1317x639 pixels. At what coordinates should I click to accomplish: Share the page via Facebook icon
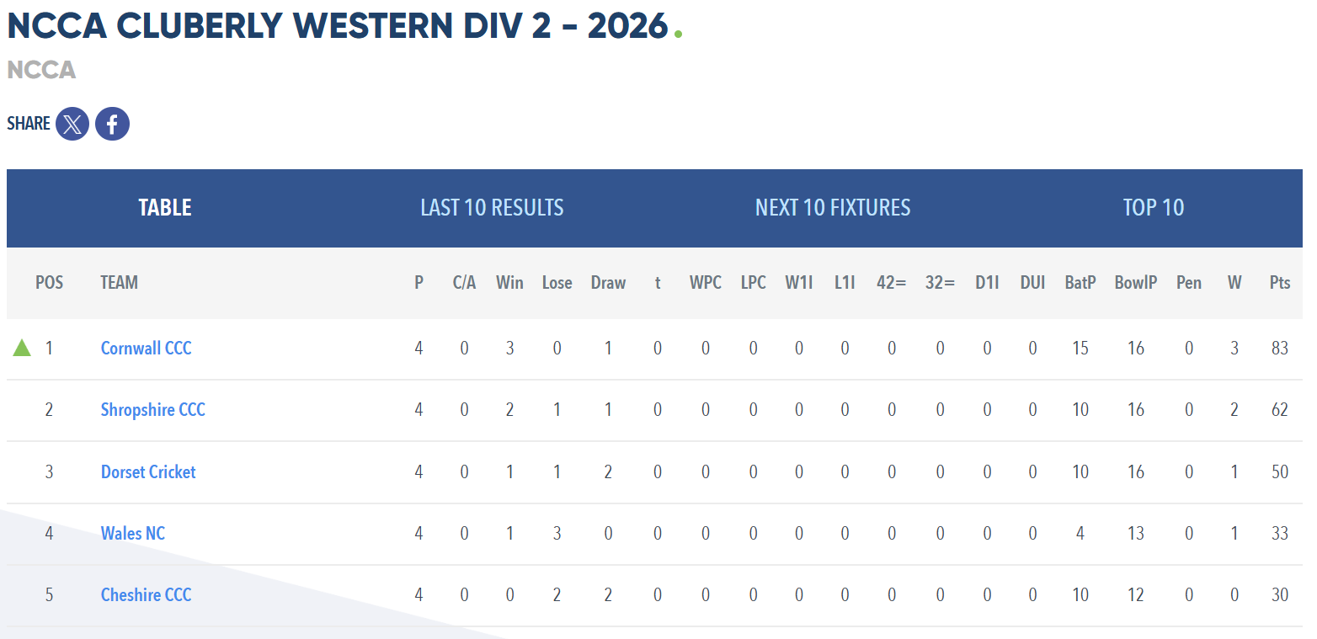[x=112, y=124]
